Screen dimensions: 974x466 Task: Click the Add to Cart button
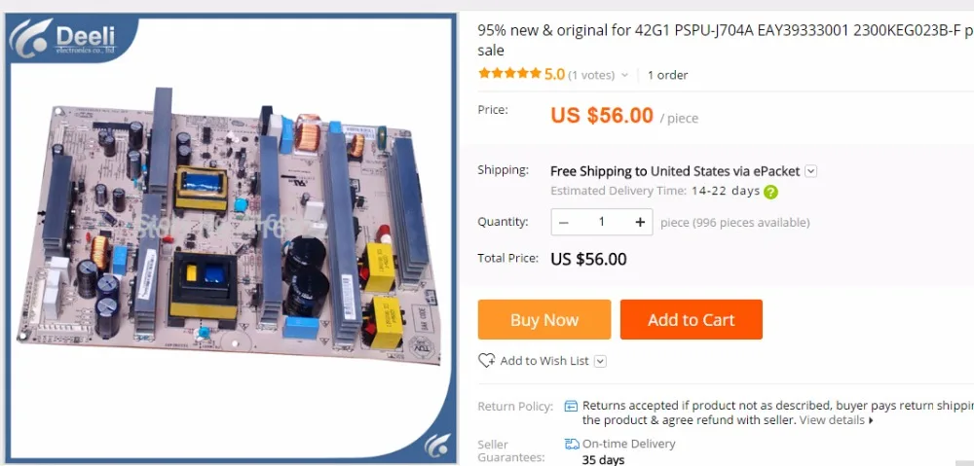pyautogui.click(x=691, y=319)
